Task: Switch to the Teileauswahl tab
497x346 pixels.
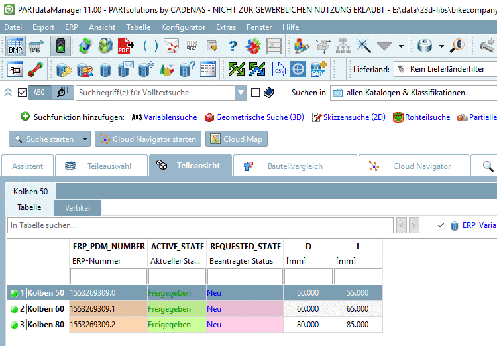Action: click(x=101, y=166)
